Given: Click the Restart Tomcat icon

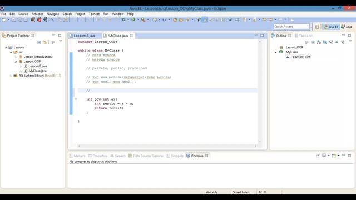Looking at the screenshot, I should pos(45,20).
